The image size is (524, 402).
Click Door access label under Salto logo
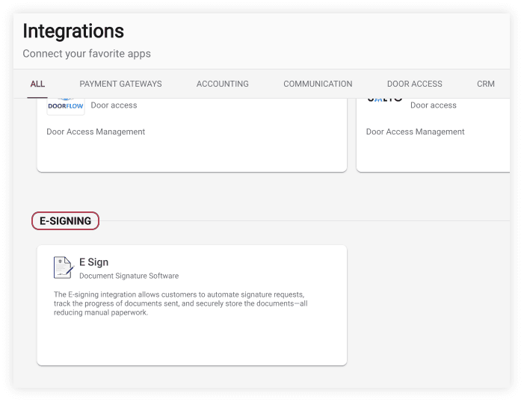click(433, 105)
